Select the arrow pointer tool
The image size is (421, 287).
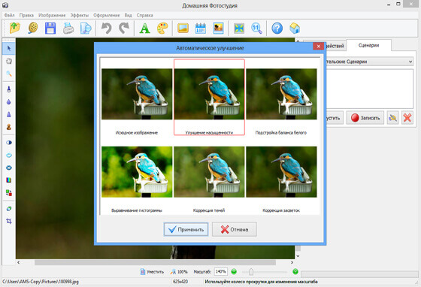[9, 49]
